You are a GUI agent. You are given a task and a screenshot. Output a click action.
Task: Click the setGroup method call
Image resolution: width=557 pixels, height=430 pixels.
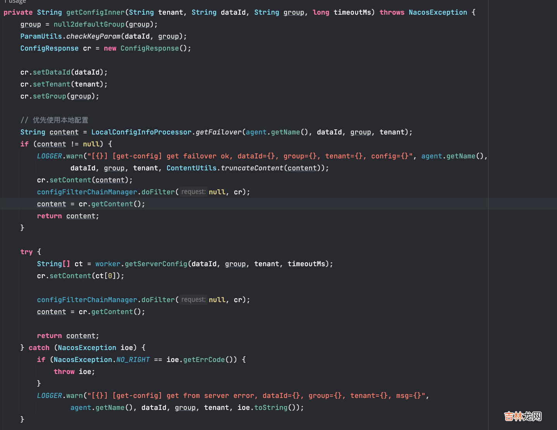(x=50, y=96)
